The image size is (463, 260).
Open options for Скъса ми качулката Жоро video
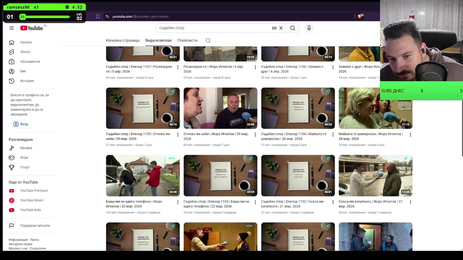411,202
